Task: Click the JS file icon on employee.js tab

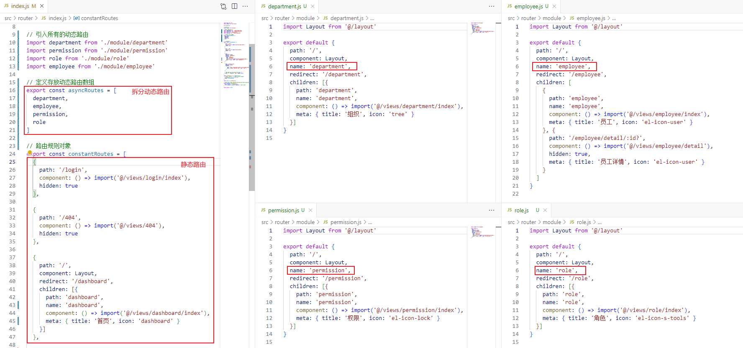Action: pyautogui.click(x=510, y=6)
